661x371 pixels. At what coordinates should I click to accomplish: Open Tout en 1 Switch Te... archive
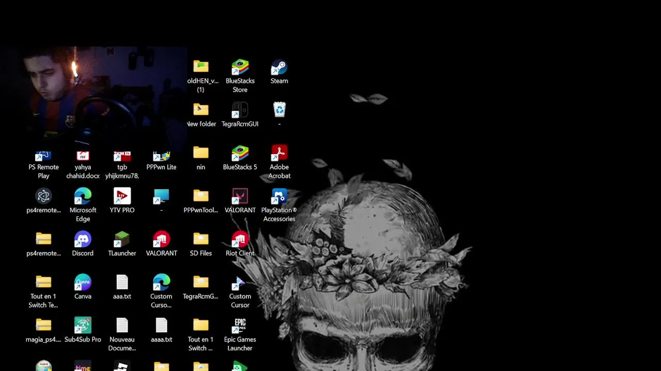pos(43,292)
